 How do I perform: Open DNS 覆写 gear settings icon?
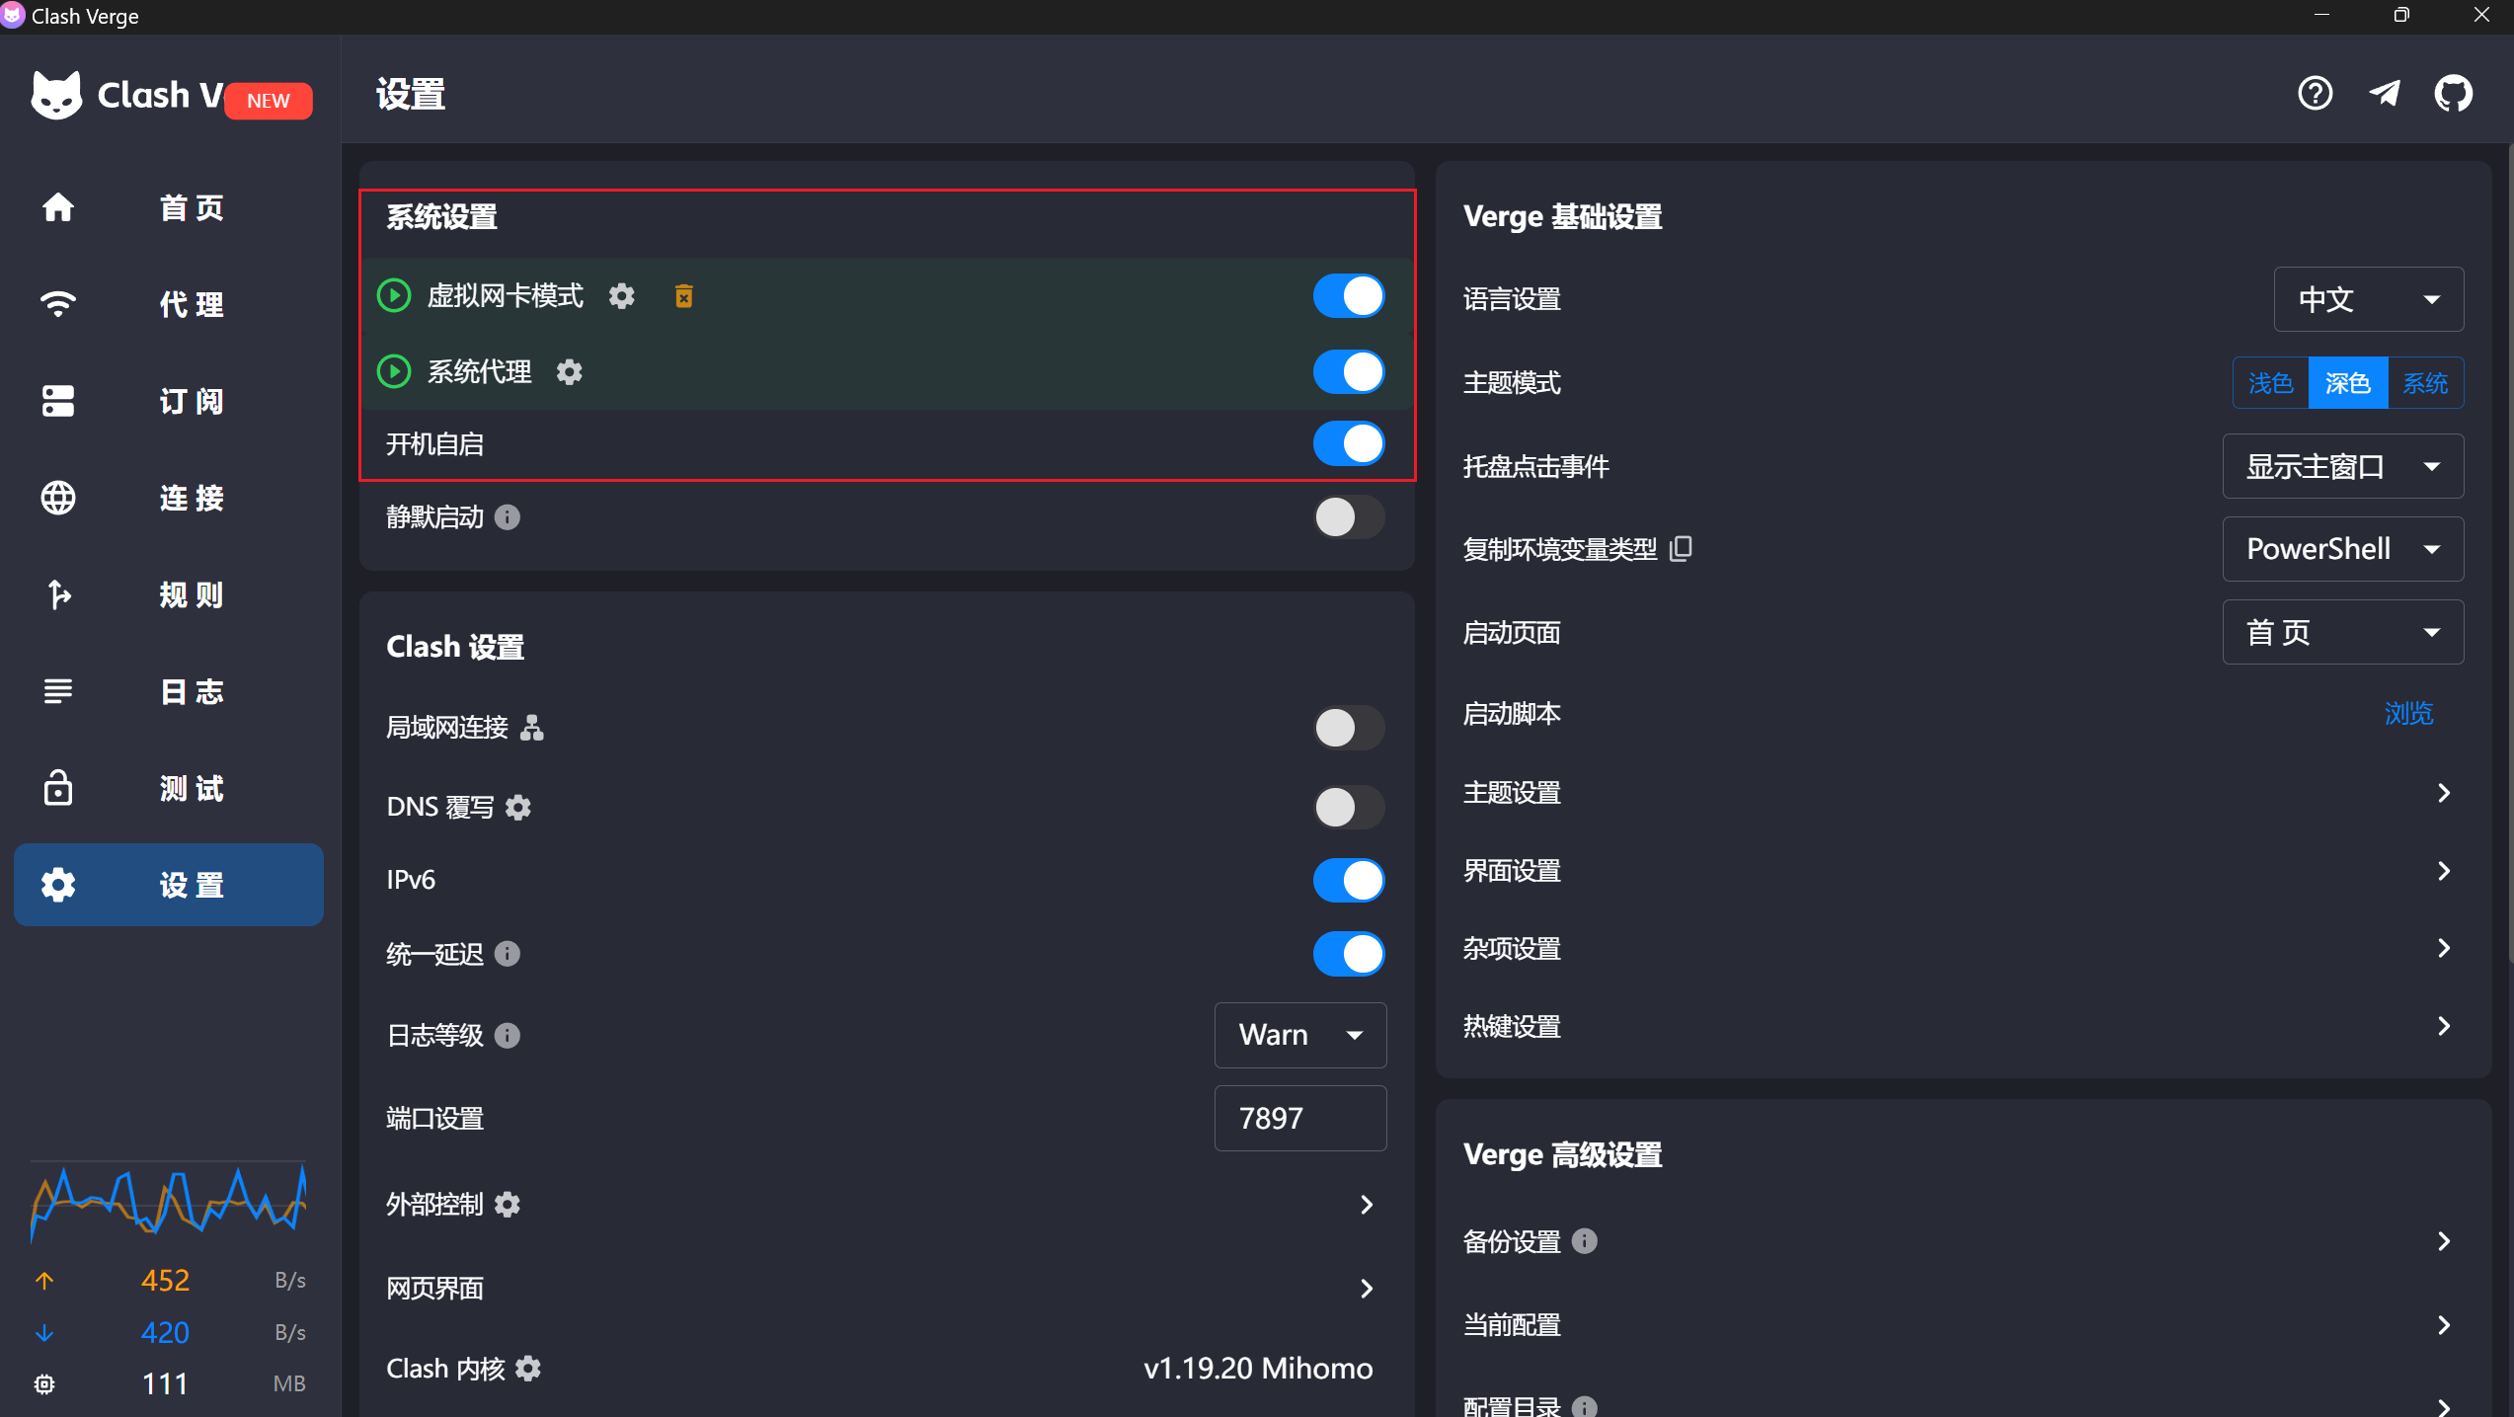pyautogui.click(x=518, y=807)
